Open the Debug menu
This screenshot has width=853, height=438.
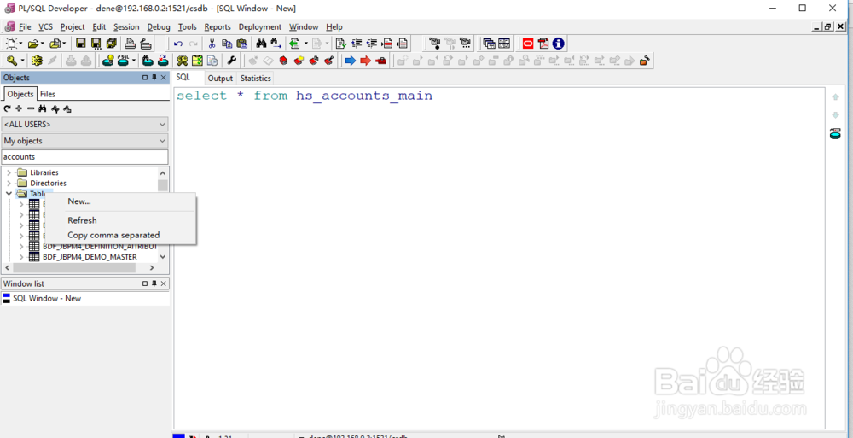click(x=159, y=26)
